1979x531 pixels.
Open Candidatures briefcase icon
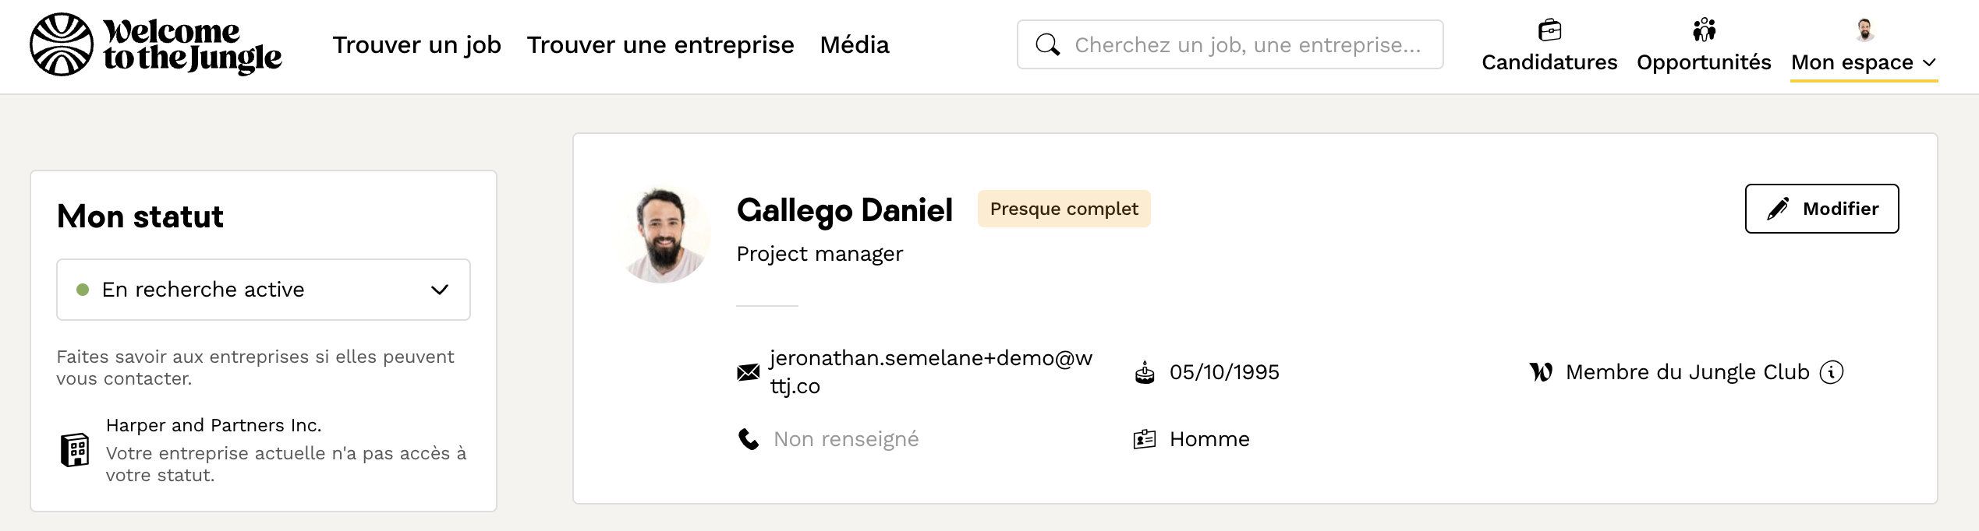coord(1549,30)
